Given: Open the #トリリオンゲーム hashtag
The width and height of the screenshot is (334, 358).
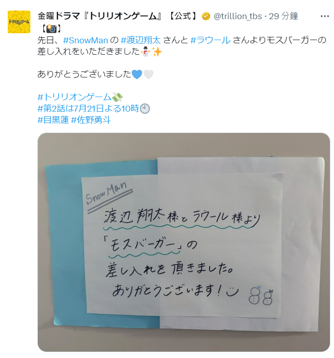Looking at the screenshot, I should [x=74, y=97].
